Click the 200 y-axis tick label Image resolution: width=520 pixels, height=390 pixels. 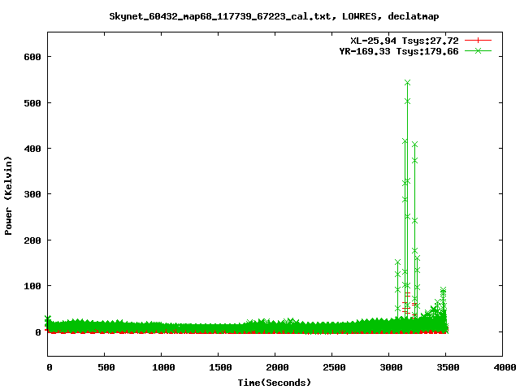pos(32,240)
